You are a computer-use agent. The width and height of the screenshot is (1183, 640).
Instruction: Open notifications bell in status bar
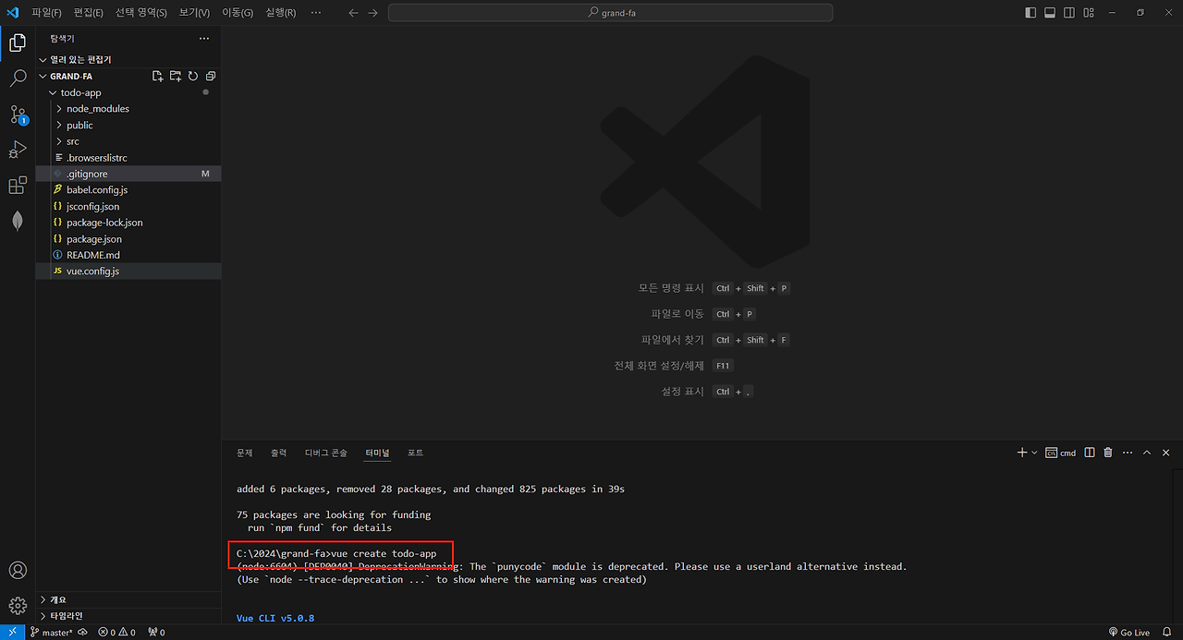tap(1165, 633)
